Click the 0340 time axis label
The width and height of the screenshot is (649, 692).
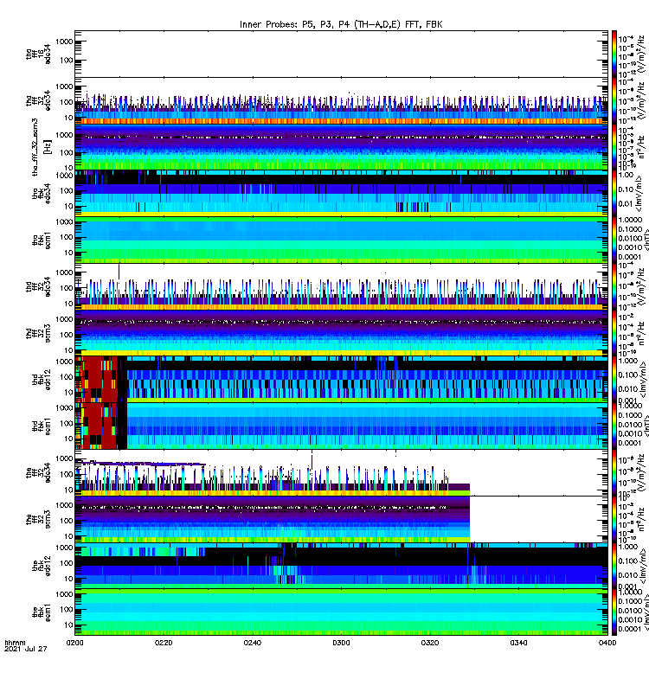(518, 643)
